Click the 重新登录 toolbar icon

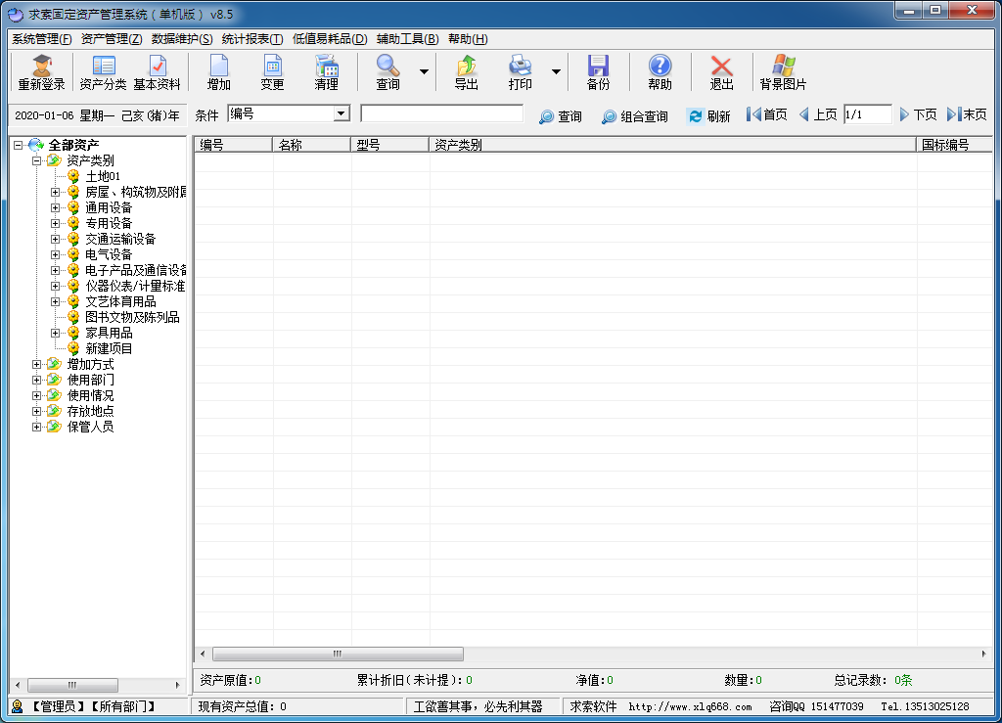tap(41, 72)
